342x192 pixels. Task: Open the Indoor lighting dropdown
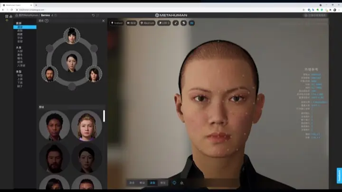point(116,23)
